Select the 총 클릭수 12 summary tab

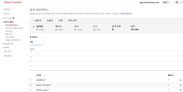(36, 40)
